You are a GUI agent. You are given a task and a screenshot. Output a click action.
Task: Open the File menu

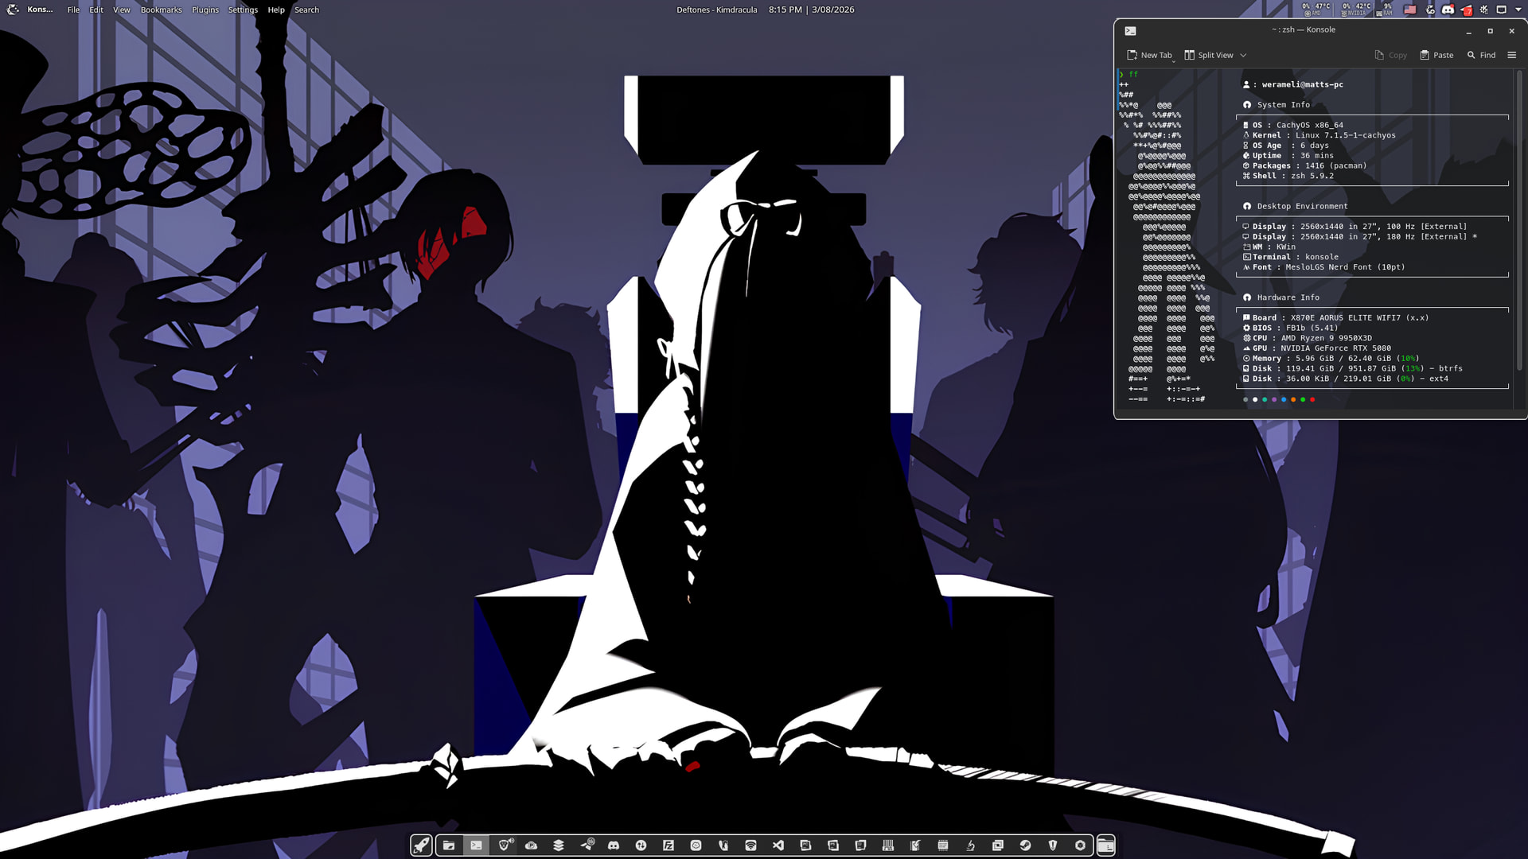point(73,10)
